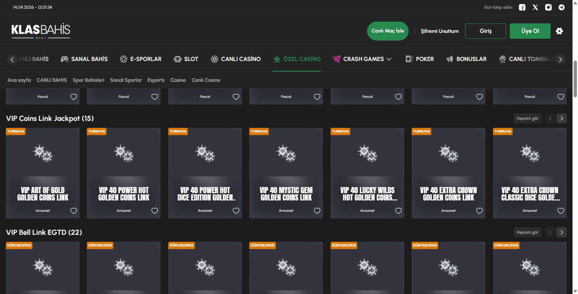Open VIP 40 Extra Crown Golden Coins Link game
This screenshot has width=578, height=294.
[448, 173]
